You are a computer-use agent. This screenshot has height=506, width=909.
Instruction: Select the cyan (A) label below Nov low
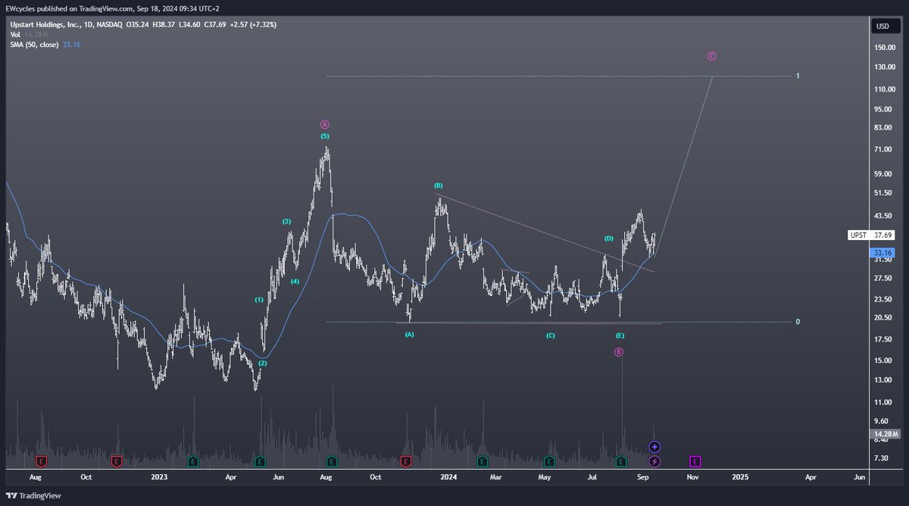[409, 334]
